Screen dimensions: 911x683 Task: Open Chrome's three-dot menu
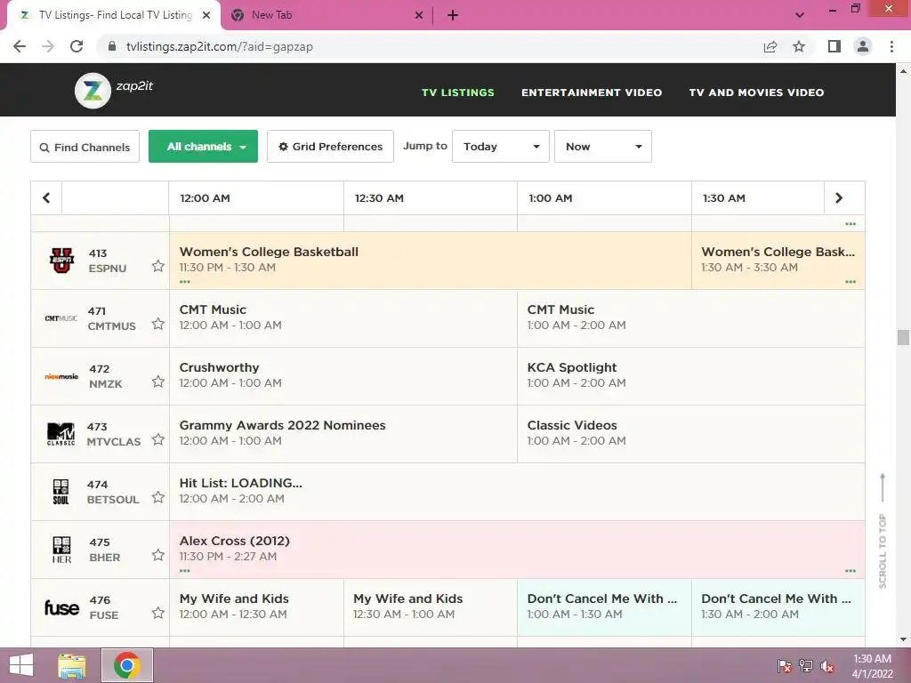point(891,46)
